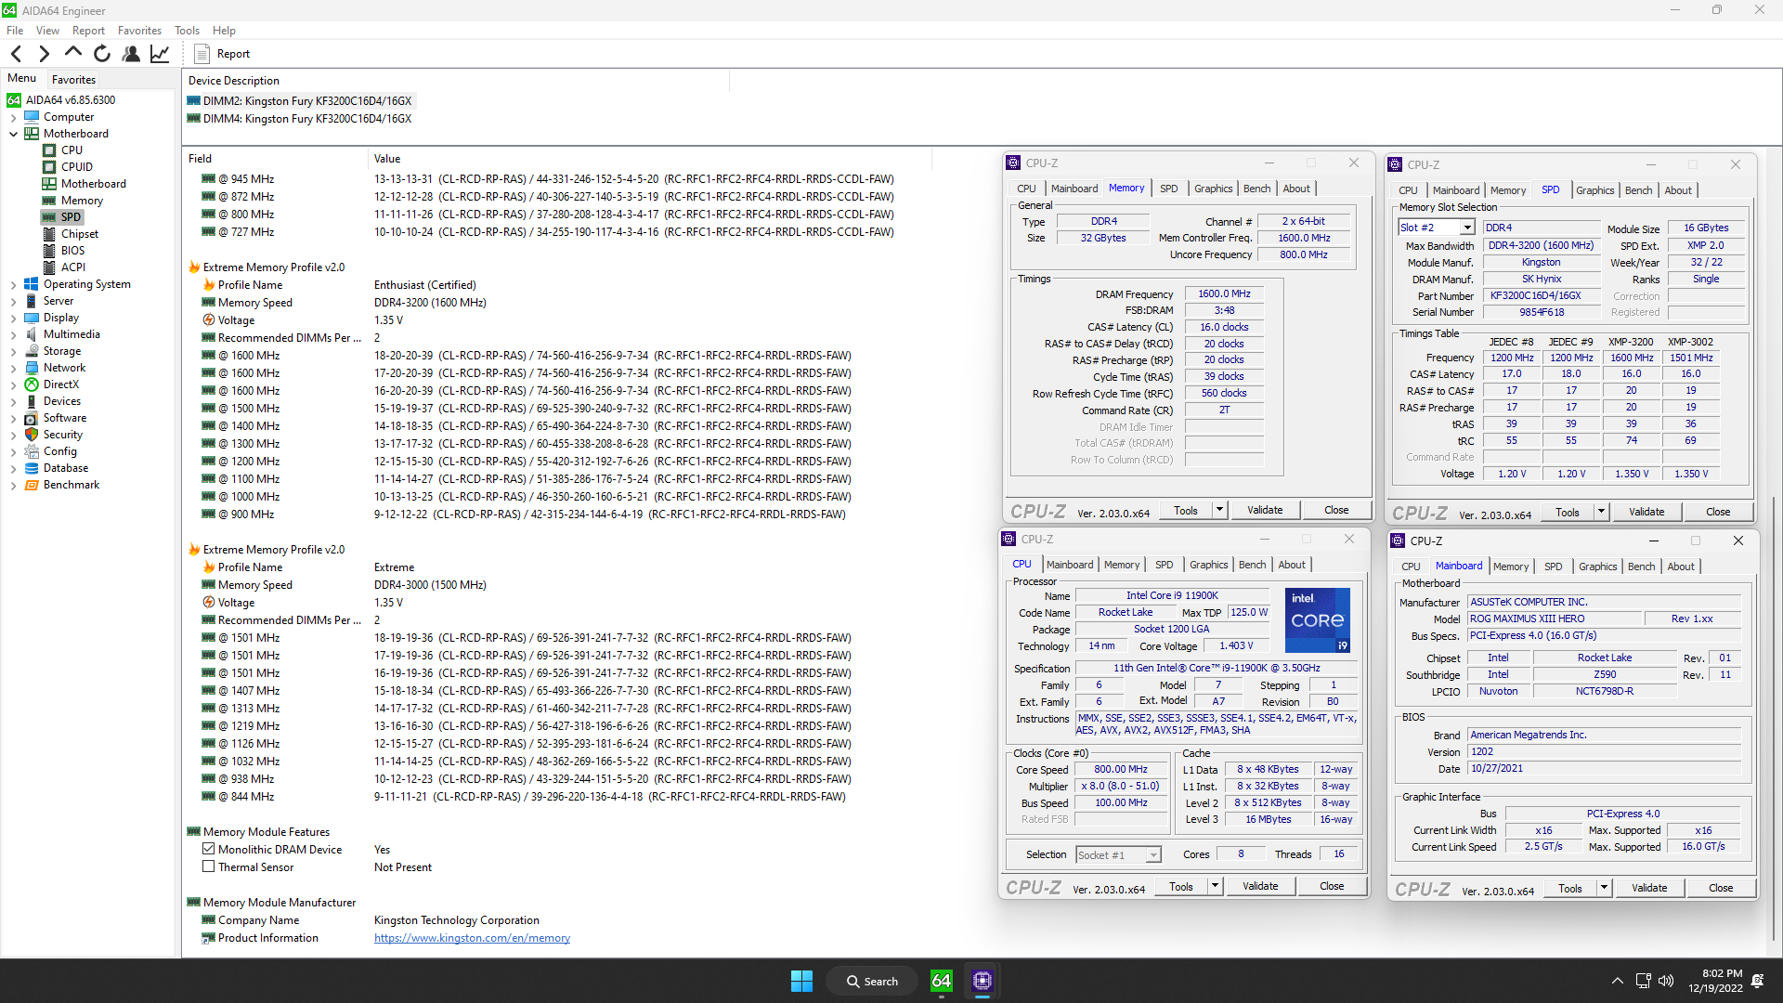Click the Forward arrow toolbar icon
1783x1003 pixels.
coord(44,54)
